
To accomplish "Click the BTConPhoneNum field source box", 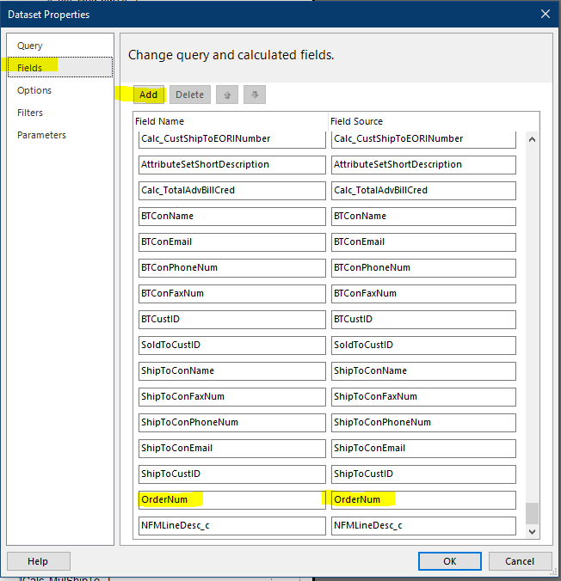I will [423, 268].
